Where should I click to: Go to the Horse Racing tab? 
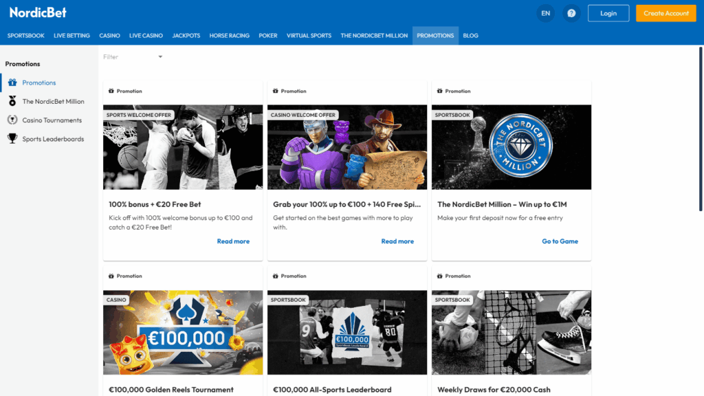pyautogui.click(x=229, y=36)
